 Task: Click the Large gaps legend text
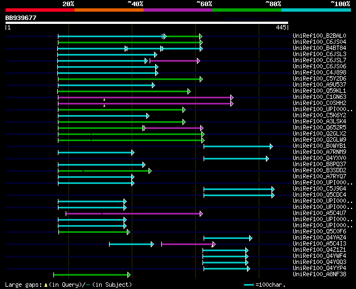click(68, 285)
